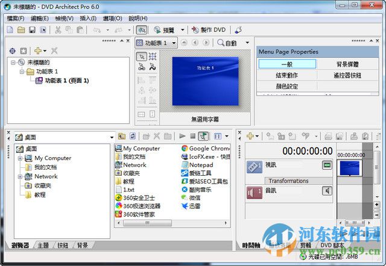Viewport: 386px width, 266px height.
Task: Select 功能表 1 (頁面 1) tree item
Action: [67, 81]
